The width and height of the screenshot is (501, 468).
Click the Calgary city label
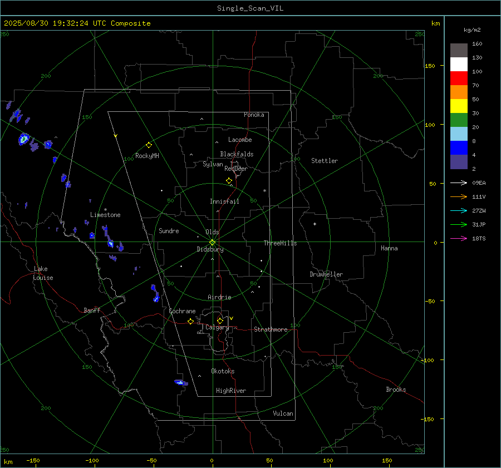coord(217,327)
